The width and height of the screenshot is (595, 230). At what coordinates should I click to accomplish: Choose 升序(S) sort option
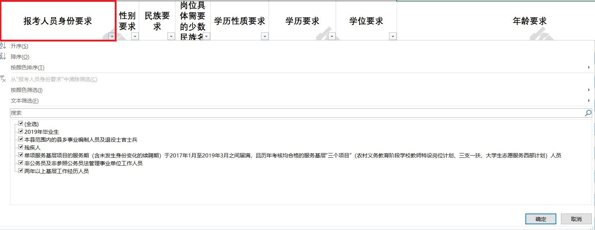tap(19, 46)
